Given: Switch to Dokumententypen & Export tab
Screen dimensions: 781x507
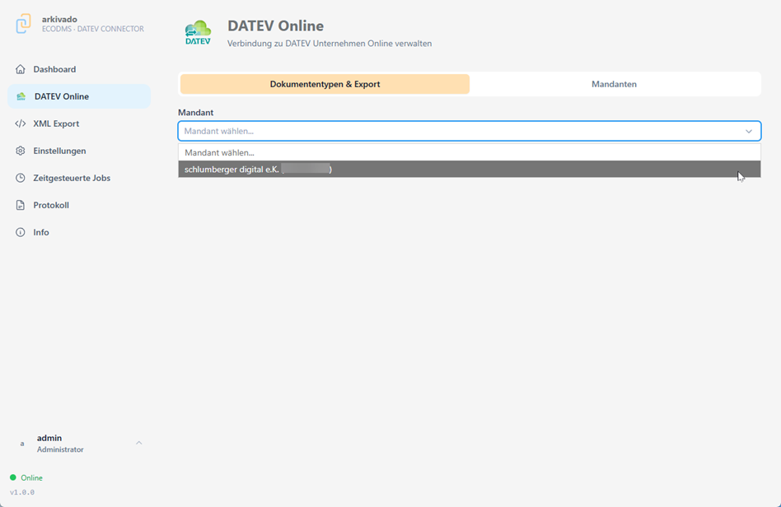Looking at the screenshot, I should (325, 84).
